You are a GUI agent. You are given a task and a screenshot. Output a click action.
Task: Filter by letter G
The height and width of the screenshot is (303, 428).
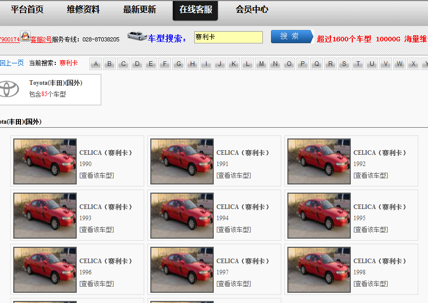[178, 64]
